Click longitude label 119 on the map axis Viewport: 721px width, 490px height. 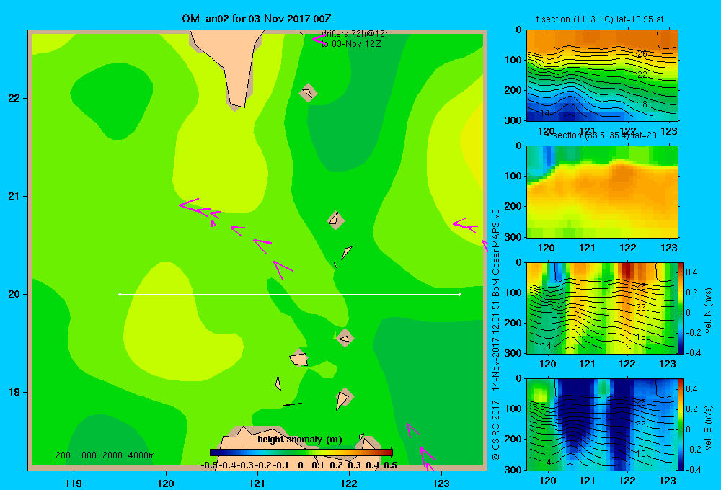coord(74,483)
